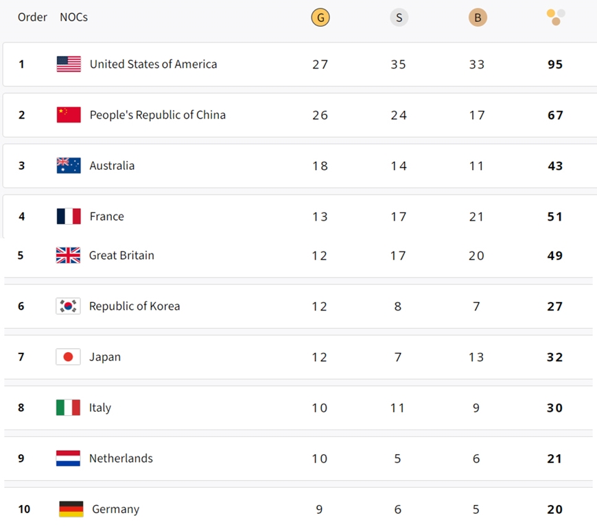
Task: Click the USA total of 95 medals
Action: (555, 64)
